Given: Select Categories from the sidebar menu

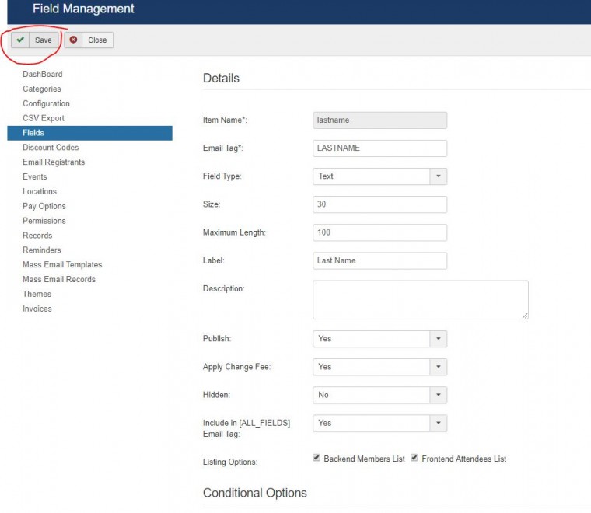Looking at the screenshot, I should 41,89.
